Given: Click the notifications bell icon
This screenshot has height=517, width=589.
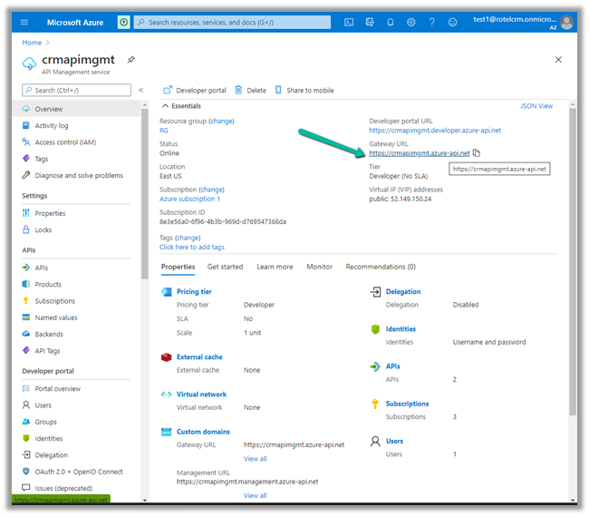Looking at the screenshot, I should pyautogui.click(x=391, y=22).
